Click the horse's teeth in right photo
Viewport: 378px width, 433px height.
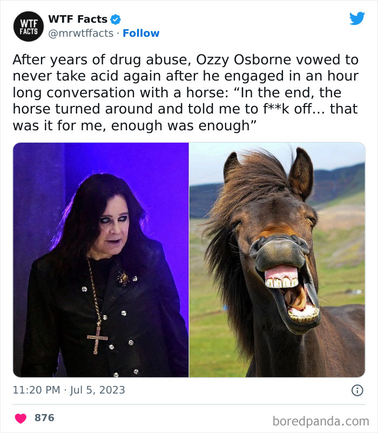click(282, 282)
